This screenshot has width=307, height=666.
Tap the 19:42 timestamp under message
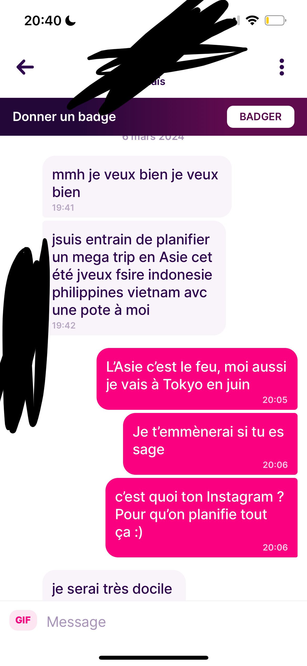(x=64, y=325)
